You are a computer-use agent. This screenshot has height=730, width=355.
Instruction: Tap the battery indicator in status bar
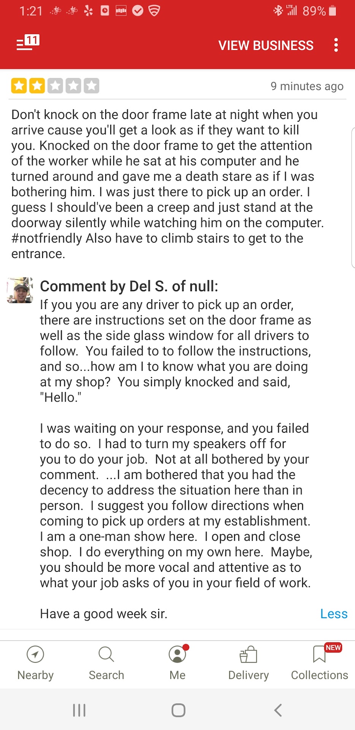[333, 11]
